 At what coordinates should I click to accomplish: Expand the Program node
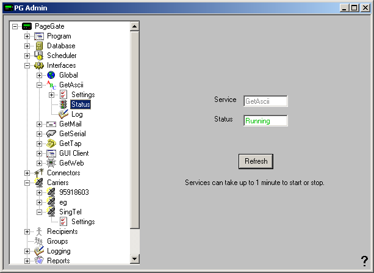tap(27, 36)
